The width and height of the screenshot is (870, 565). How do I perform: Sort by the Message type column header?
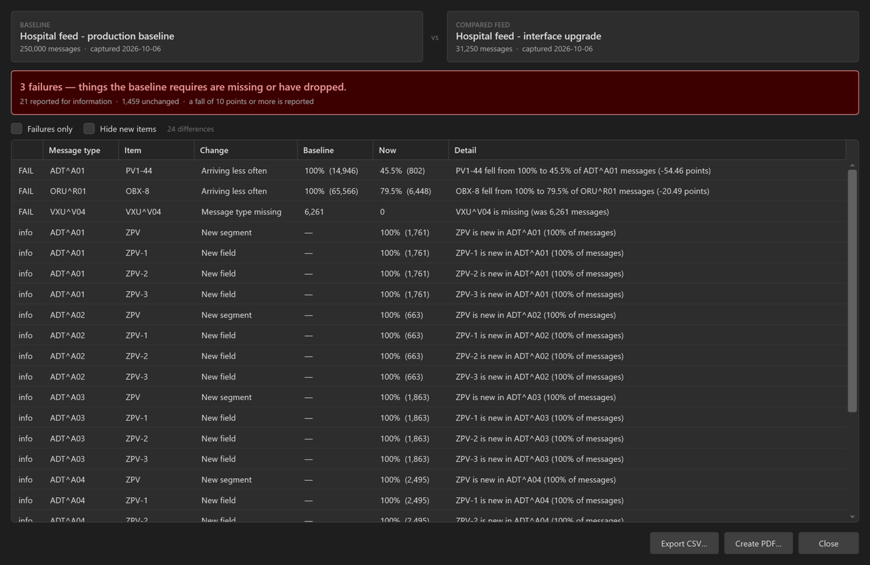(x=80, y=150)
